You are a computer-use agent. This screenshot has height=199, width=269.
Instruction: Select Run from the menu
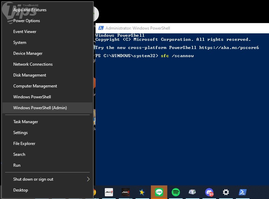point(17,165)
